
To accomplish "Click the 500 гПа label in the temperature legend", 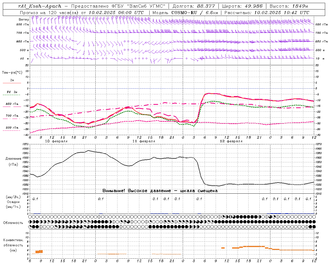I will click(x=12, y=127).
